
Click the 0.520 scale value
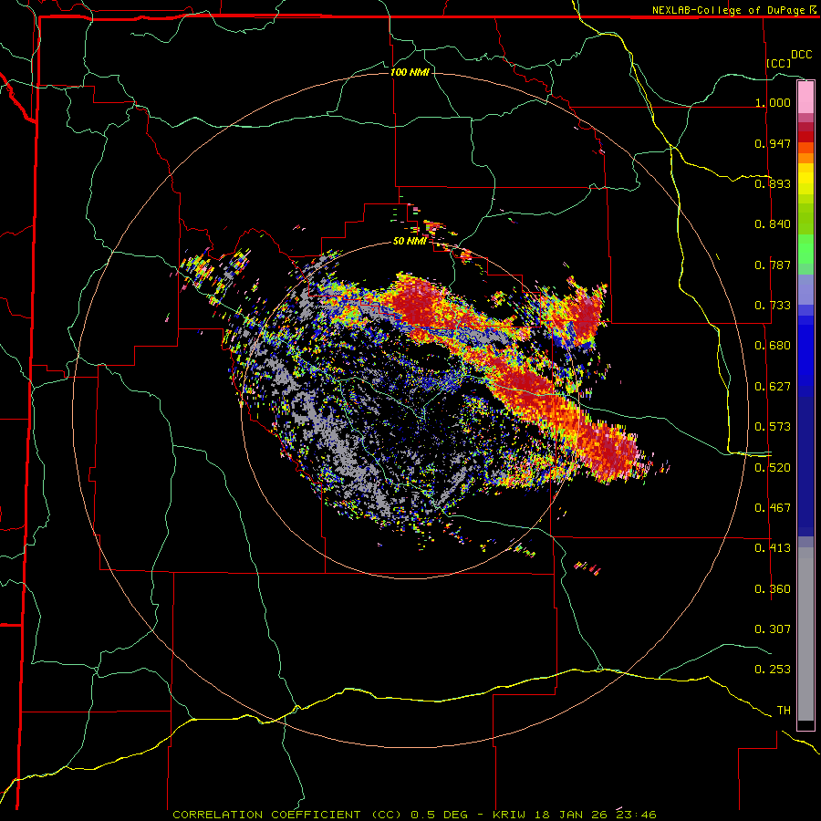click(773, 468)
